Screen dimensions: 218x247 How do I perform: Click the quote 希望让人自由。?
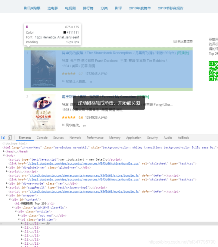[x=76, y=82]
